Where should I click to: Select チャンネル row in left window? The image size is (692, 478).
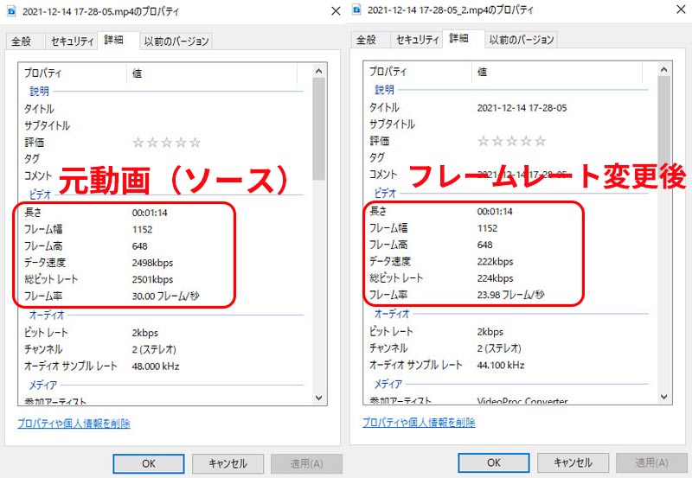pos(164,350)
